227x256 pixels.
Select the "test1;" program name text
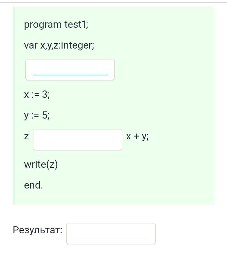pos(76,25)
